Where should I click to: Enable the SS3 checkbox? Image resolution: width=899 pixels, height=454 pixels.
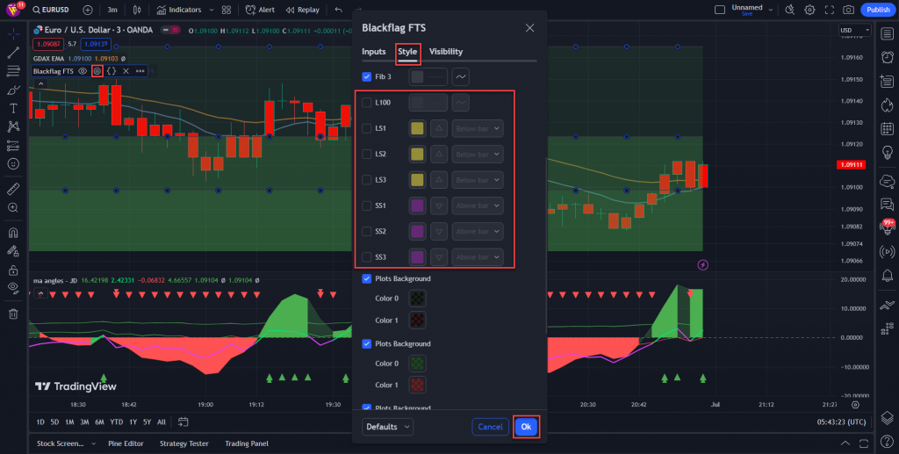pos(367,256)
